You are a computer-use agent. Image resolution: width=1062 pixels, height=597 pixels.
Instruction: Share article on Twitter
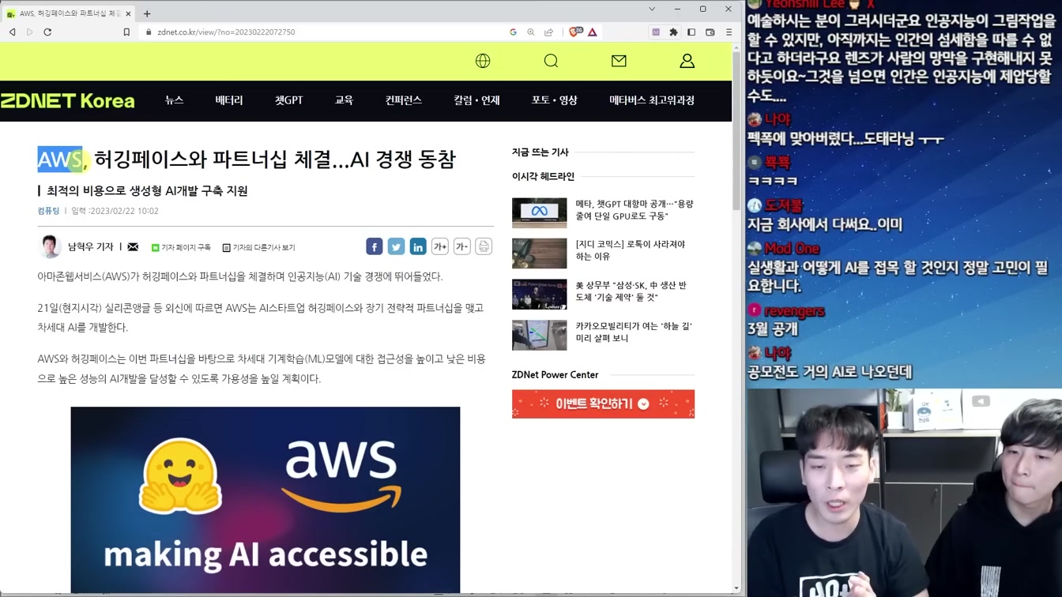coord(396,246)
